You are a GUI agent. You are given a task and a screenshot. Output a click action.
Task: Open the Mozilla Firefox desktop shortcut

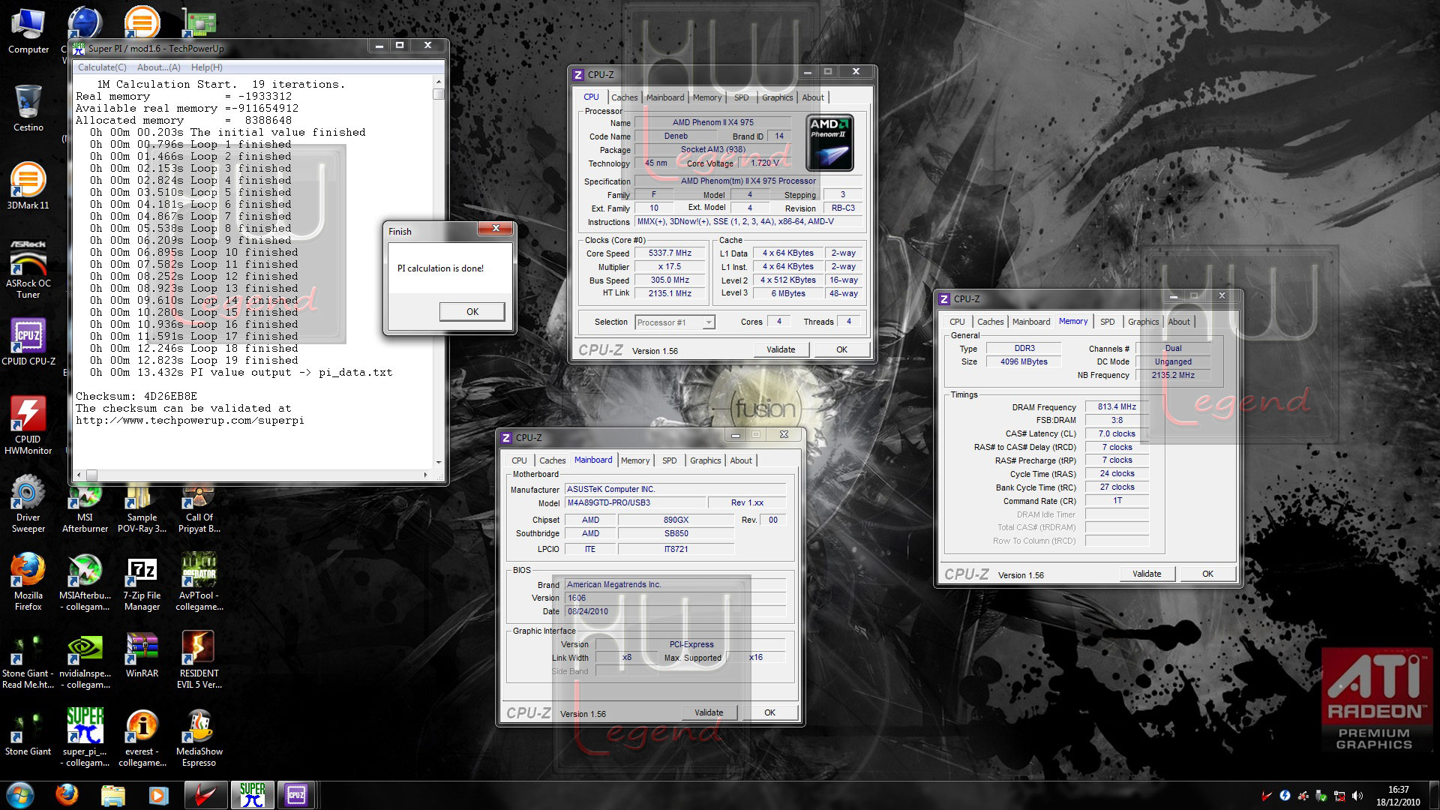tap(28, 581)
